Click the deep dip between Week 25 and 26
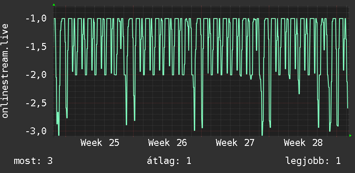 pos(126,123)
